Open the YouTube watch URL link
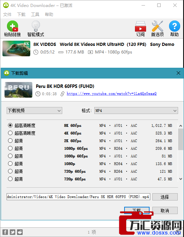Viewport: 184px width, 237px height. tap(112, 94)
